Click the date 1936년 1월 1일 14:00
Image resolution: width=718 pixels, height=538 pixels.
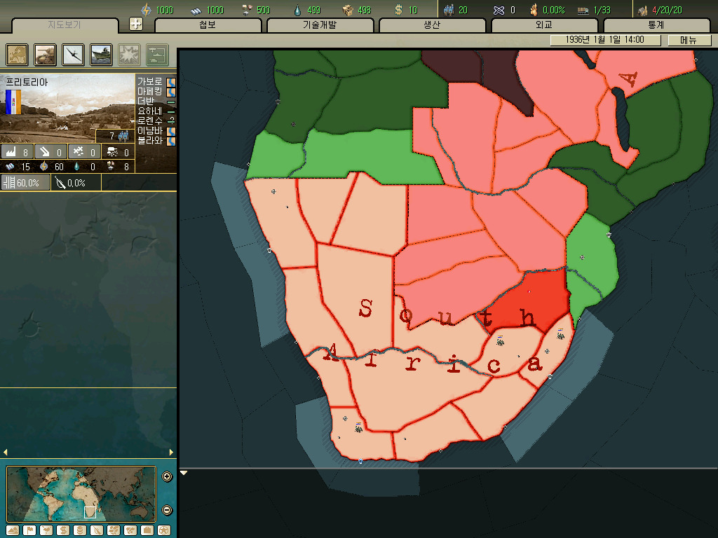(605, 40)
